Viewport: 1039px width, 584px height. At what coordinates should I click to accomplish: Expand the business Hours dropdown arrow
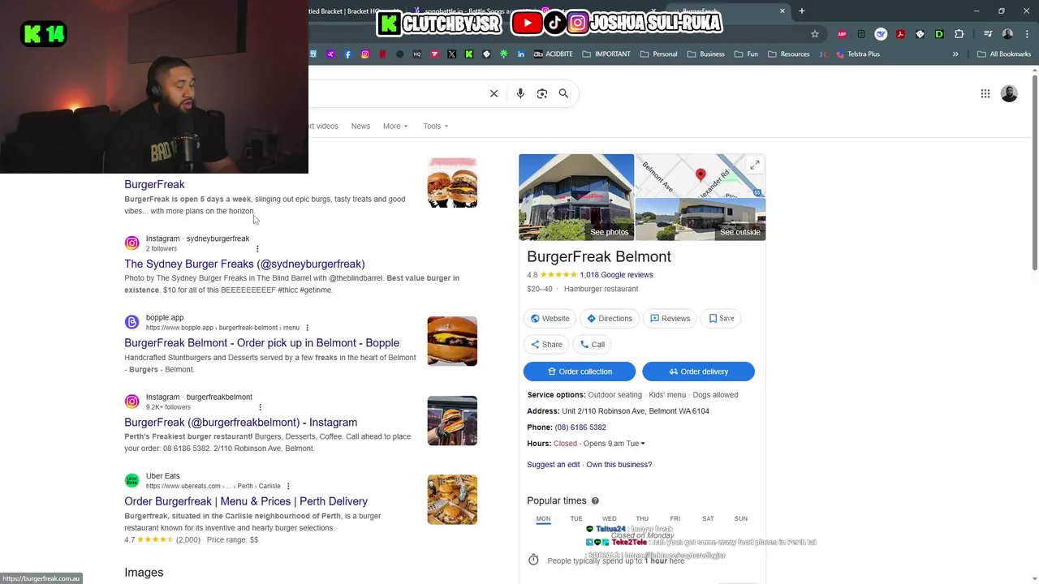click(643, 444)
